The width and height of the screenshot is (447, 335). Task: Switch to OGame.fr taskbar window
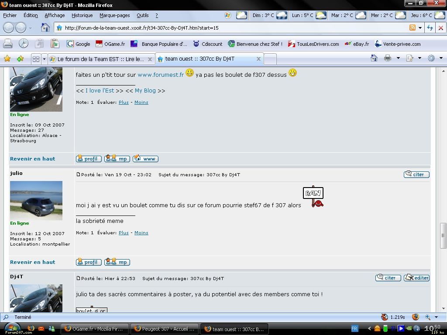click(95, 329)
